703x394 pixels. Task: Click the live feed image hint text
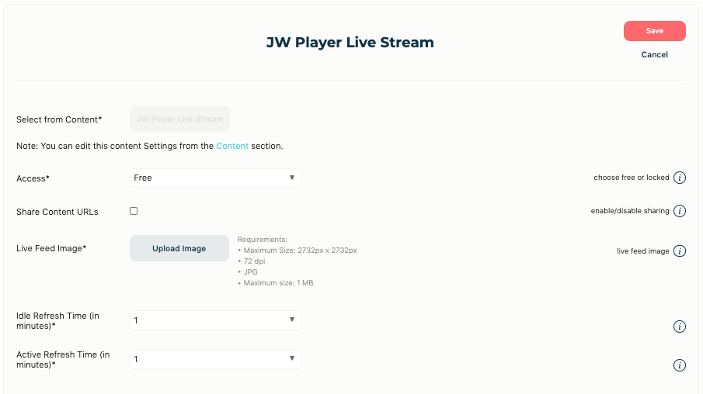coord(643,251)
